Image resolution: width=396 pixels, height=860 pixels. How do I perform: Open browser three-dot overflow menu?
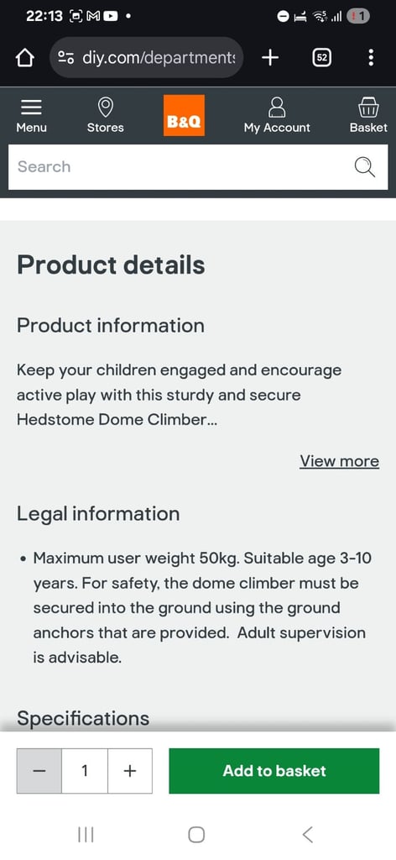372,57
